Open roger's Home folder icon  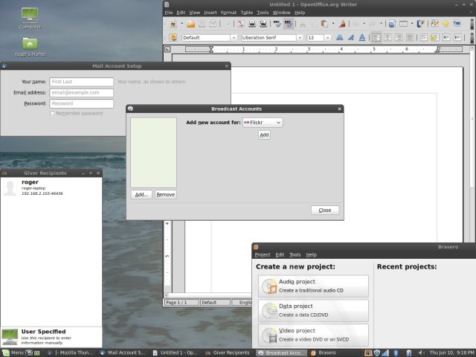(30, 43)
